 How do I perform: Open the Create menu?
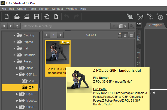pos(22,9)
